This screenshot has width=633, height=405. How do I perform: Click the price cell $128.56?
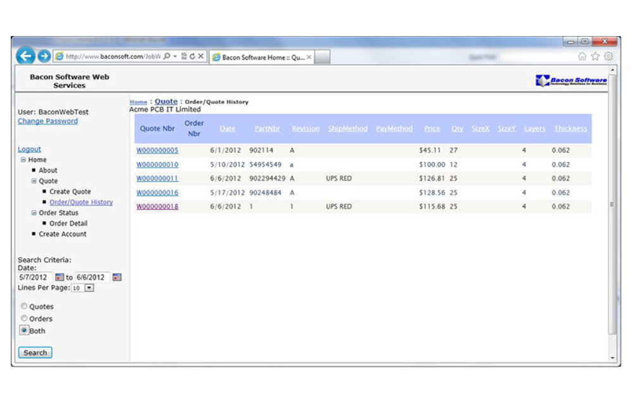[x=432, y=193]
